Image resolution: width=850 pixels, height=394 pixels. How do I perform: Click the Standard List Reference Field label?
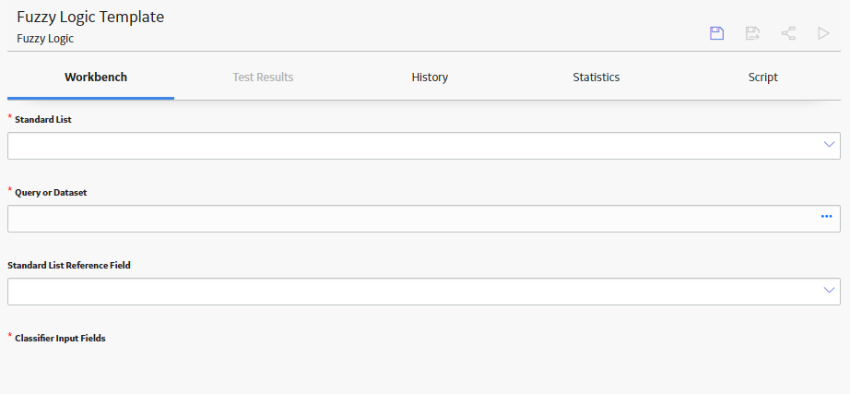point(69,266)
